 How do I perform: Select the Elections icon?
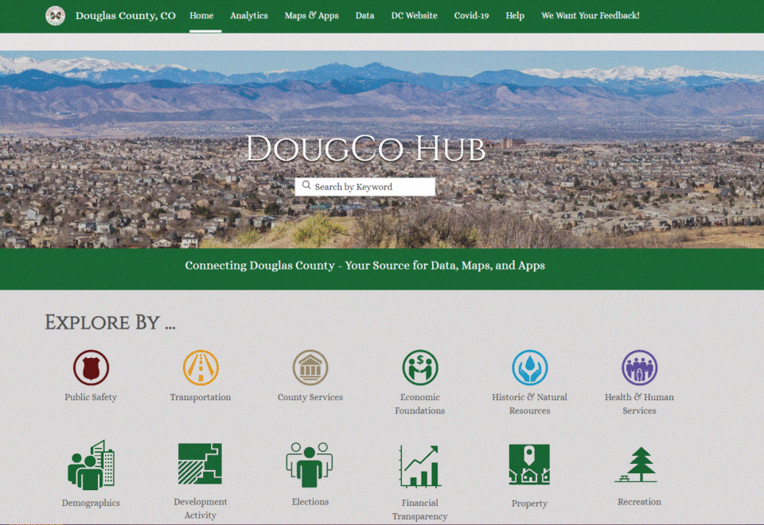310,464
